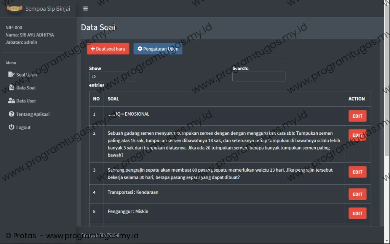Edit question 3 about pengrajin sepatu
Screen dimensions: 390x244
[x=357, y=172]
